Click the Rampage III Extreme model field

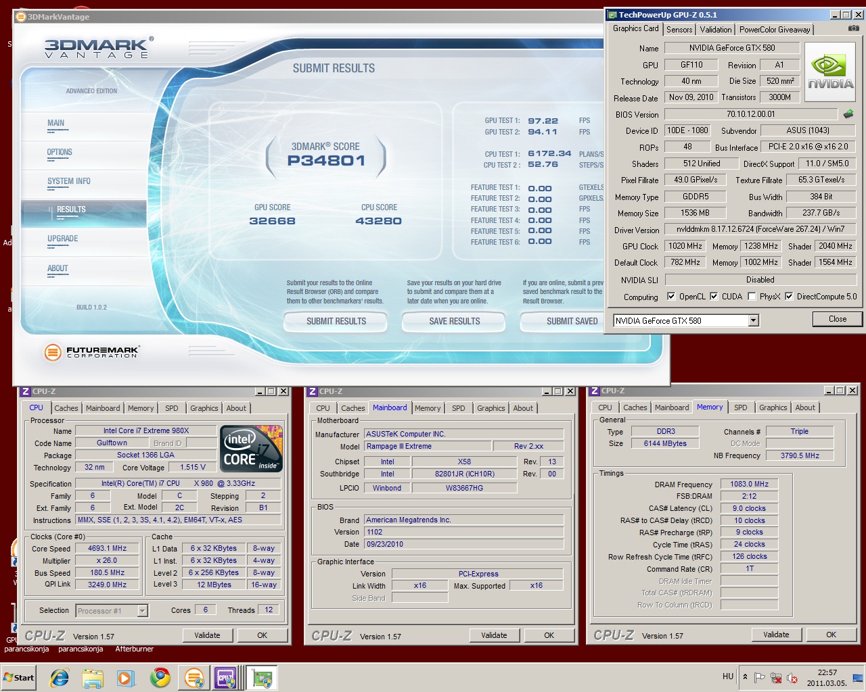[x=428, y=446]
